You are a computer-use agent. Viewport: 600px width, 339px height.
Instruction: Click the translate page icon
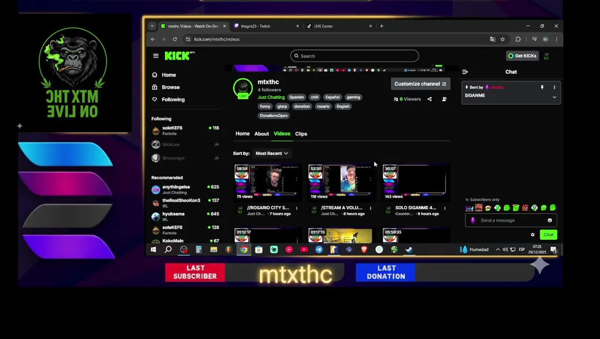[493, 40]
